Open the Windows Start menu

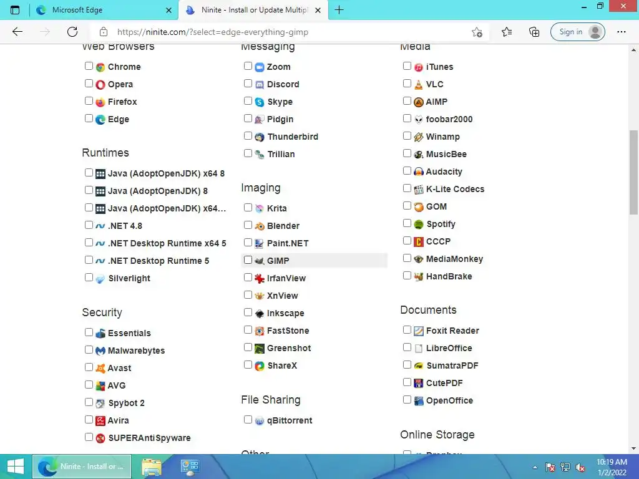tap(16, 467)
